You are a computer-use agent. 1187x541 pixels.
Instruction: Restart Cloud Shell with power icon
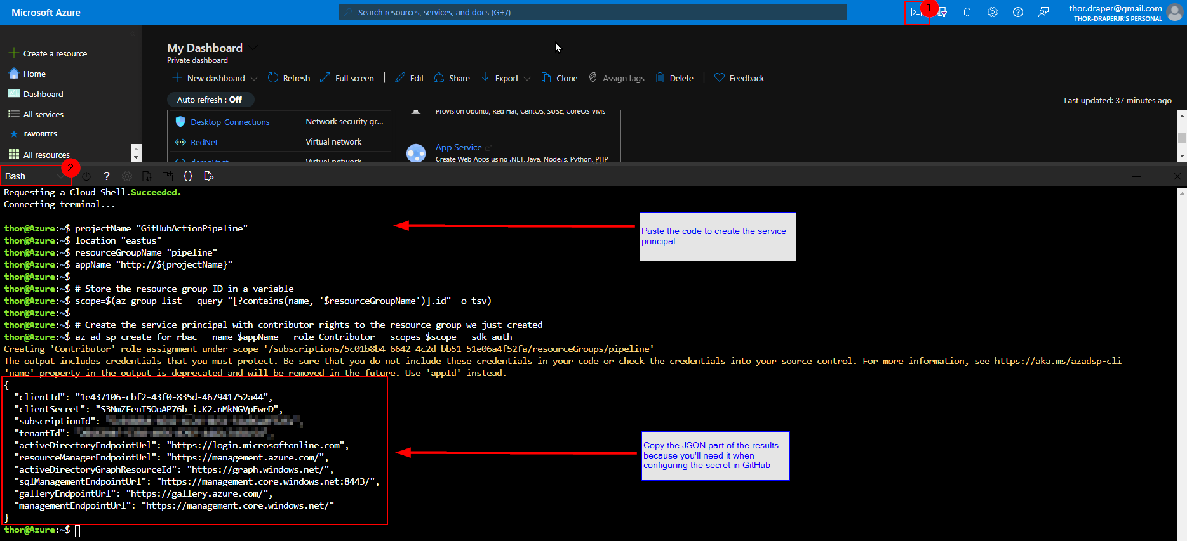coord(86,176)
